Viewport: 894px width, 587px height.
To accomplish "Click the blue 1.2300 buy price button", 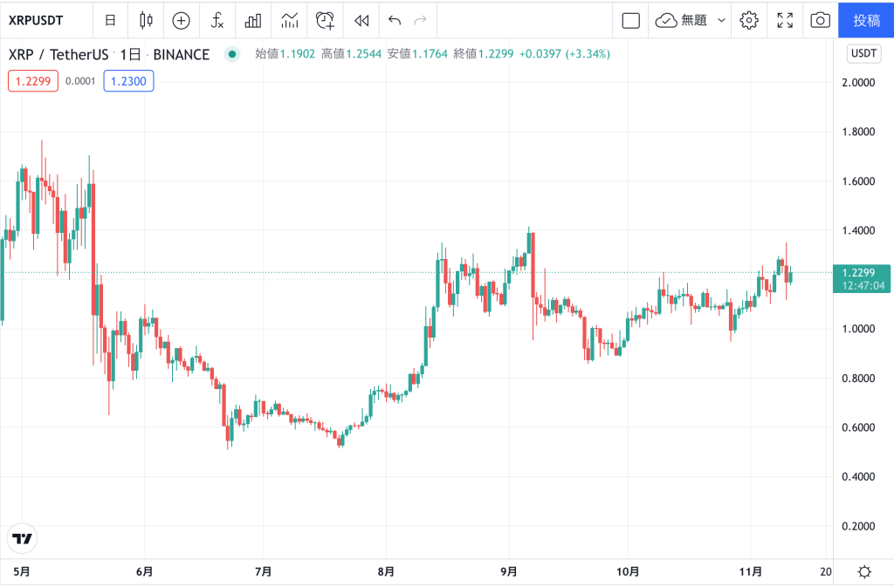I will pyautogui.click(x=128, y=81).
